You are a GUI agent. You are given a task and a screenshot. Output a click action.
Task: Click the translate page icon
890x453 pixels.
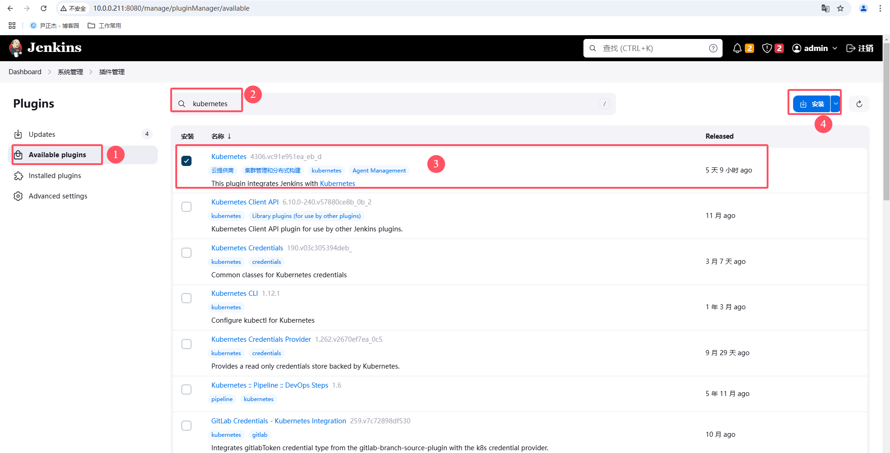pos(826,8)
